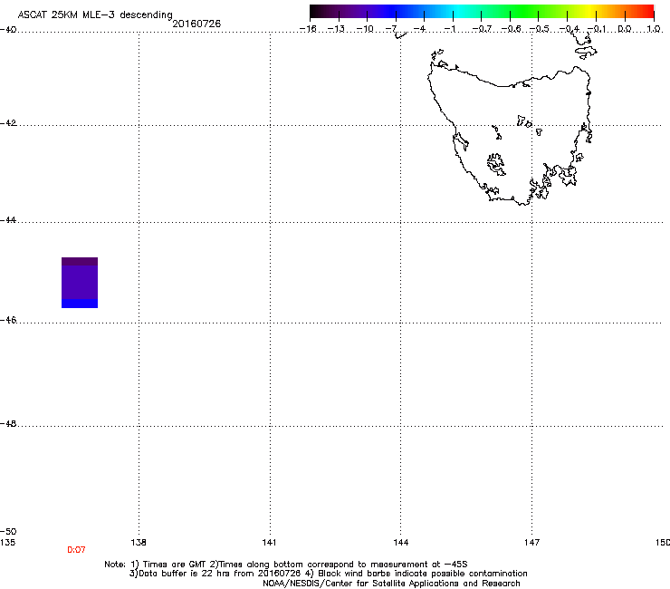
Task: Click the purple data swath block
Action: point(80,283)
